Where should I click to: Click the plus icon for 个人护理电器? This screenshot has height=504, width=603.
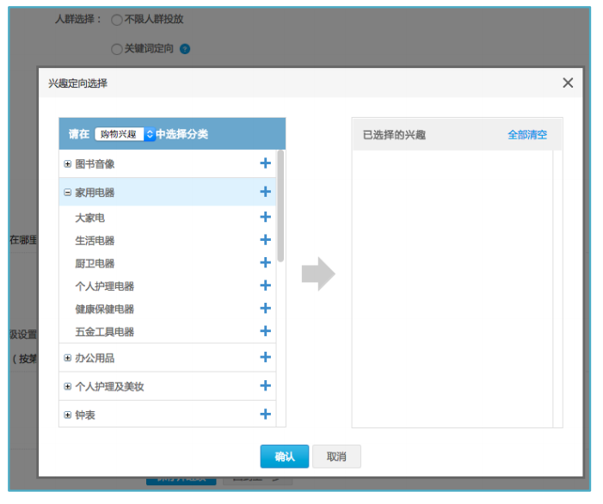tap(265, 286)
